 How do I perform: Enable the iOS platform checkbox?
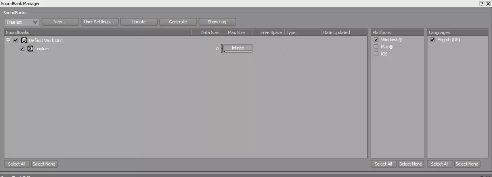376,54
